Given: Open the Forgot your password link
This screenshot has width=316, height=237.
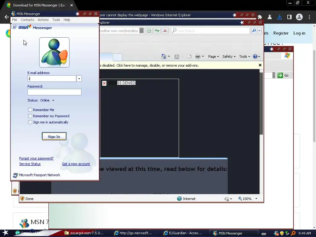Looking at the screenshot, I should [36, 158].
